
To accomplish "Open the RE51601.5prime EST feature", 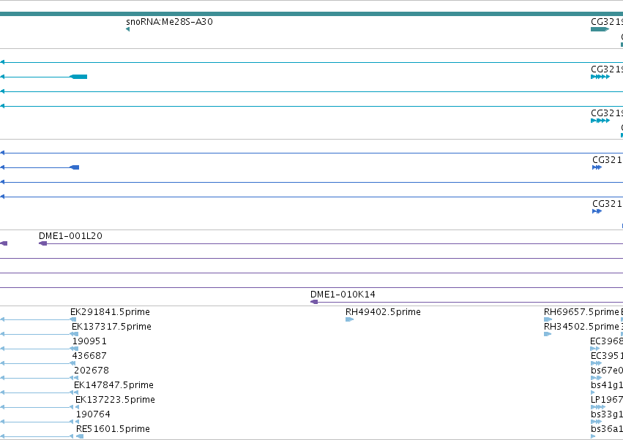I will 113,429.
